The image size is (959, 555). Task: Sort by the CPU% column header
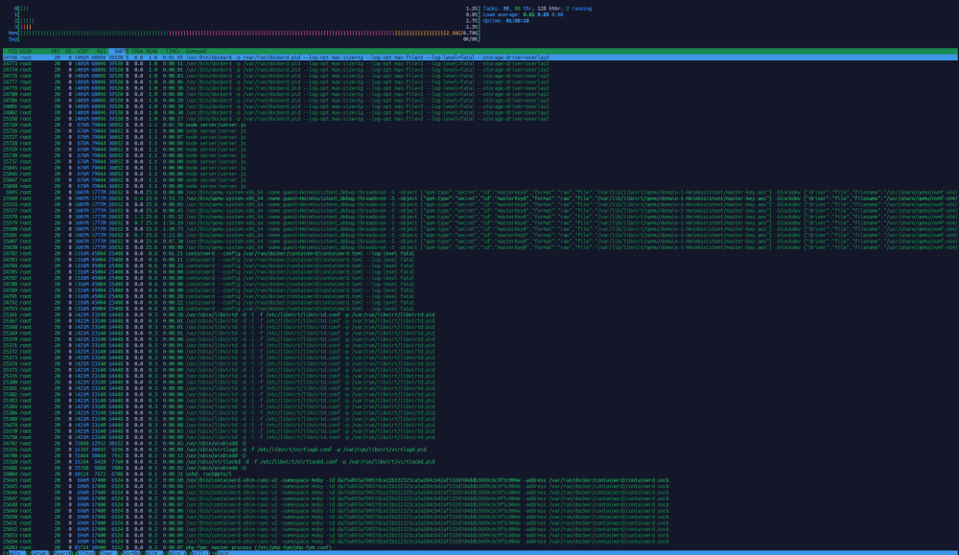(x=137, y=52)
